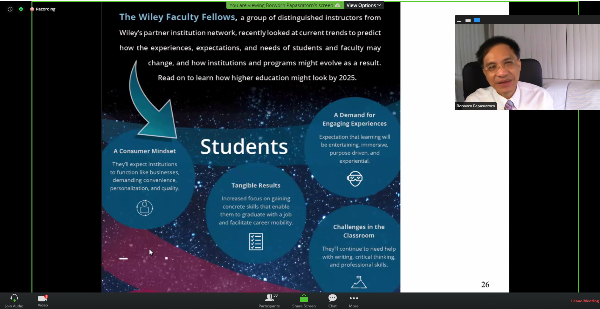Open the View Options dropdown
This screenshot has width=600, height=309.
[364, 5]
